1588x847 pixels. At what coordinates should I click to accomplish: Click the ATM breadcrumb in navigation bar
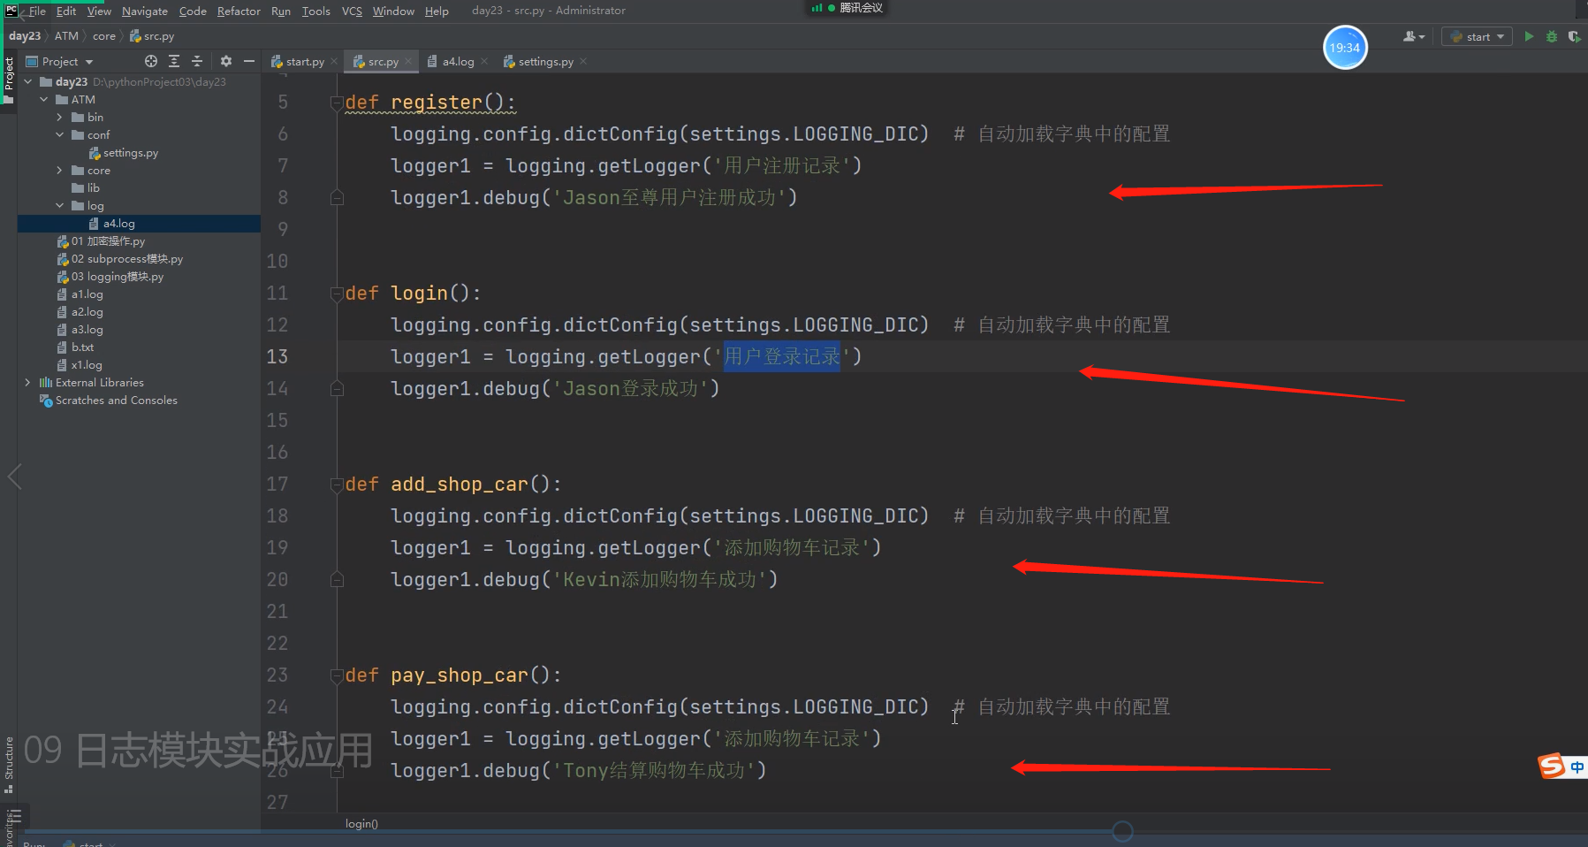(66, 36)
